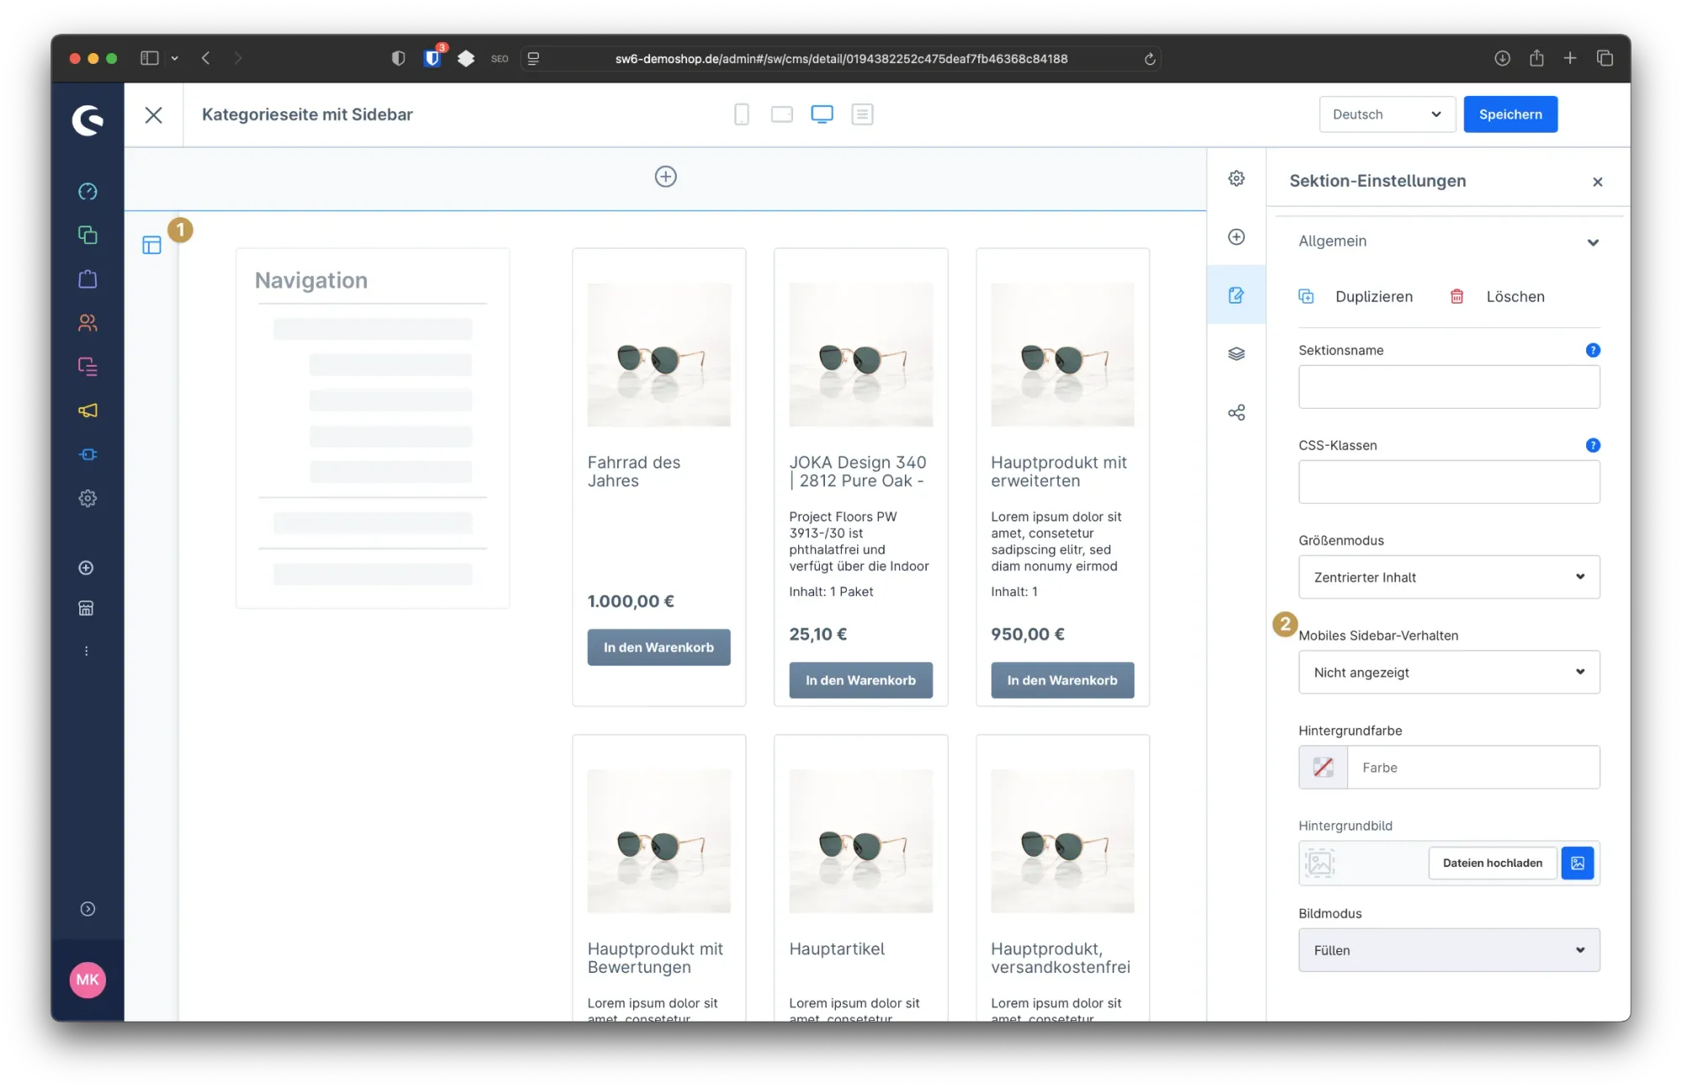Collapse the Allgemein section
The height and width of the screenshot is (1089, 1682).
point(1594,242)
